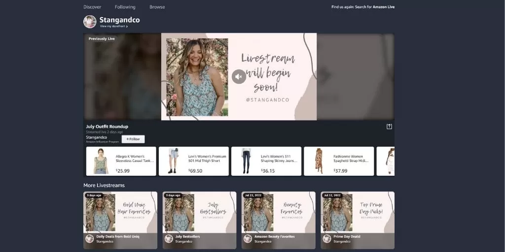Select the Daily Deals from Bold Uniq title
The image size is (505, 252).
(118, 237)
